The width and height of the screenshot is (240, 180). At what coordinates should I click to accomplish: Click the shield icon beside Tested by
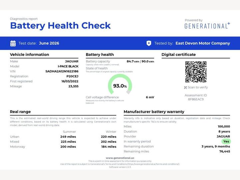click(x=149, y=43)
